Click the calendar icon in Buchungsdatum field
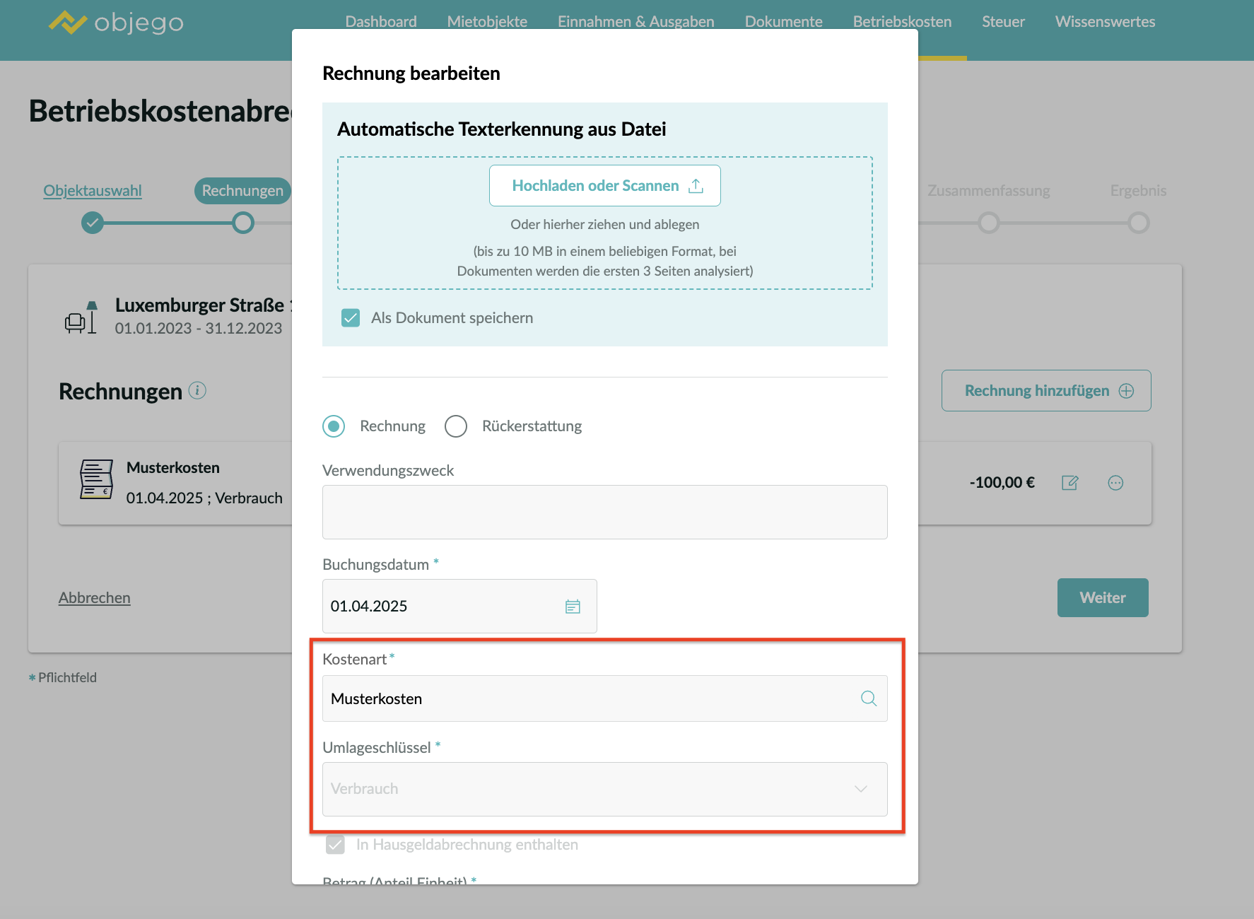The image size is (1254, 919). (x=573, y=607)
